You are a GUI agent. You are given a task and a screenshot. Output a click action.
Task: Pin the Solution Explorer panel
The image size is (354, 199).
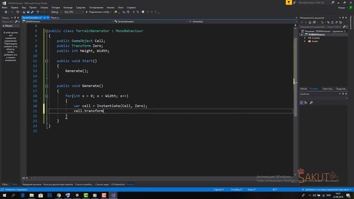(343, 18)
